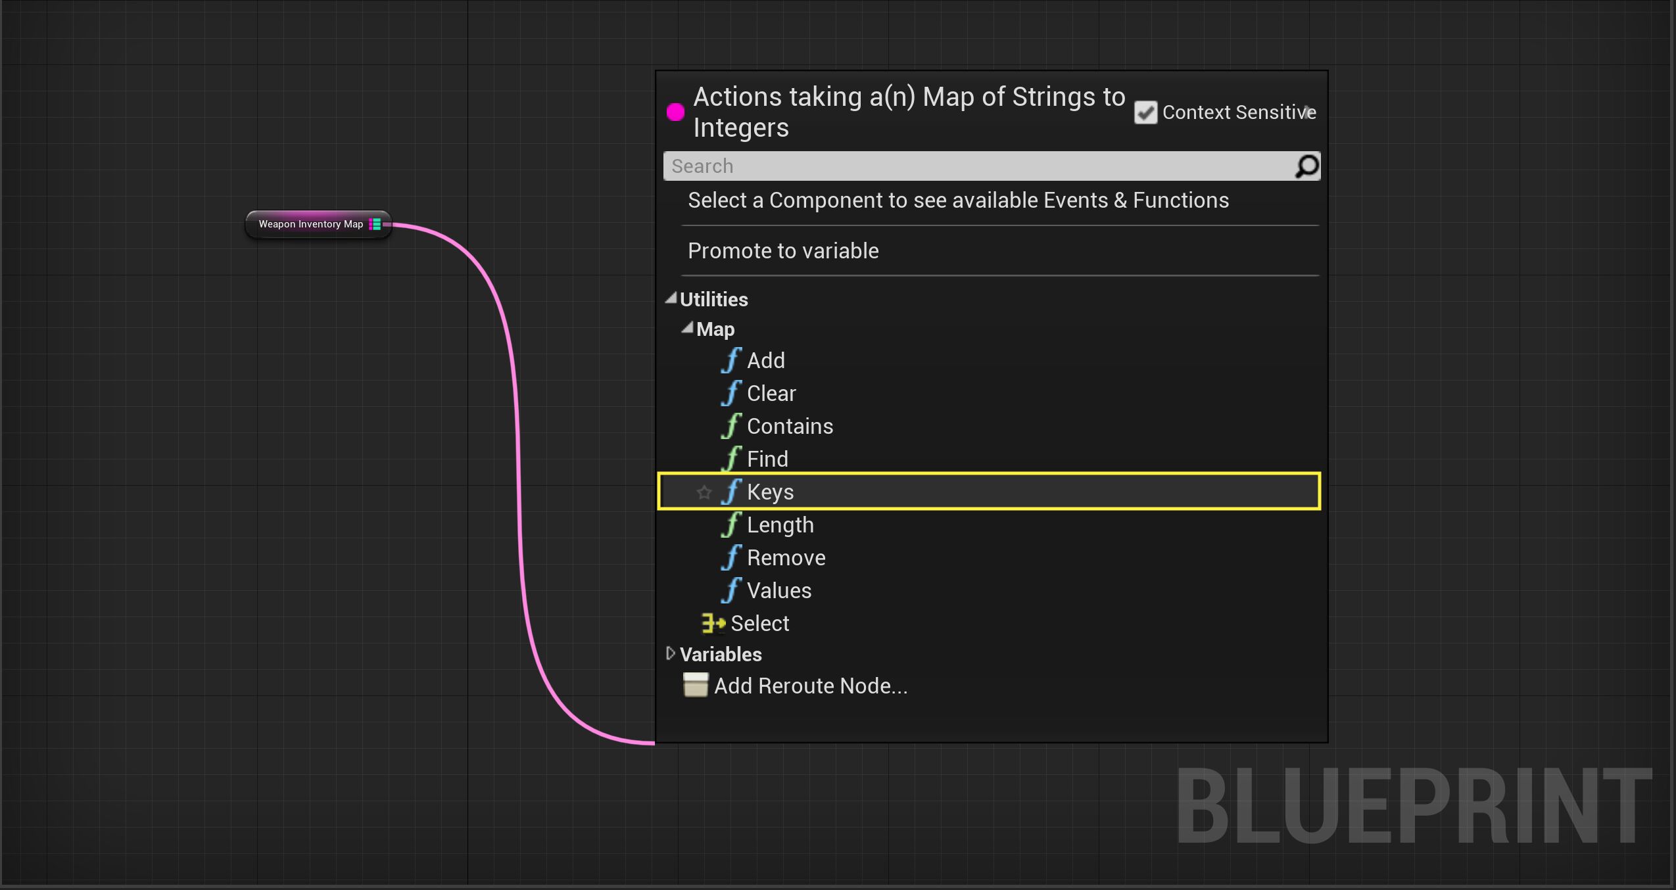Click the function icon beside Find
Image resolution: width=1676 pixels, height=890 pixels.
pyautogui.click(x=731, y=459)
